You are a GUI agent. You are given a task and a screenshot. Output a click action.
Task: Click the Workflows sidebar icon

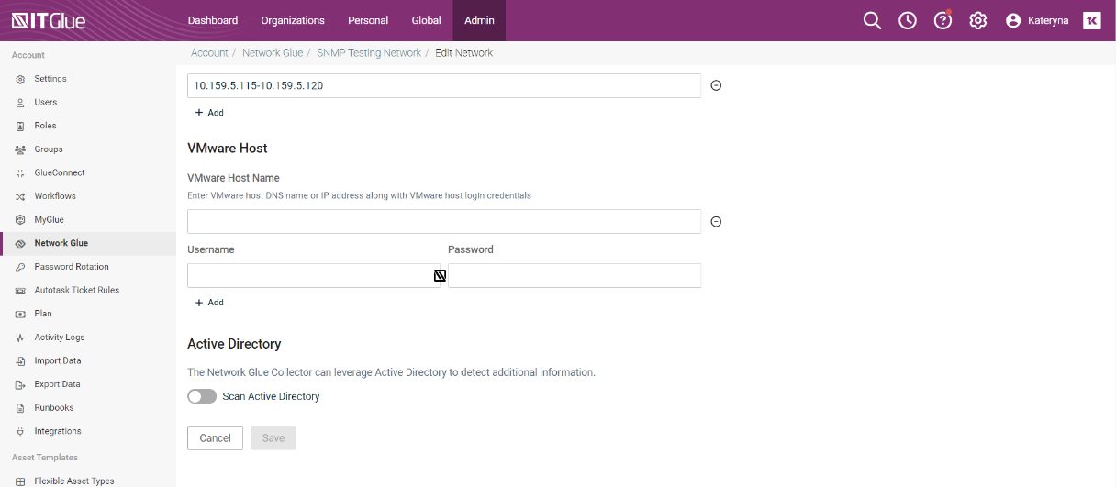coord(20,196)
